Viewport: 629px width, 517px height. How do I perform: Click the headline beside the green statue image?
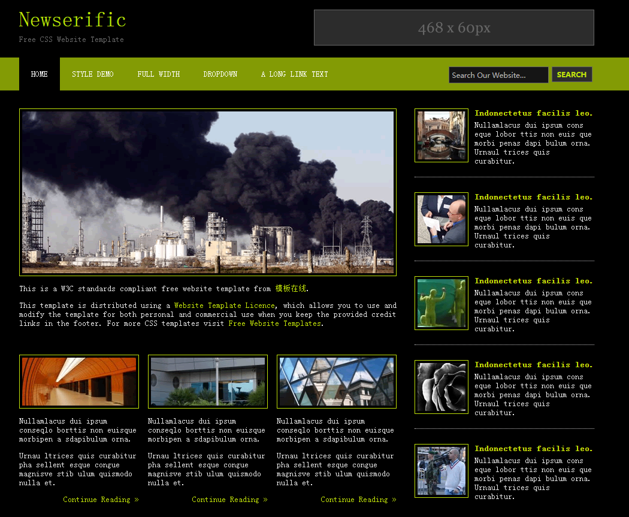[534, 281]
